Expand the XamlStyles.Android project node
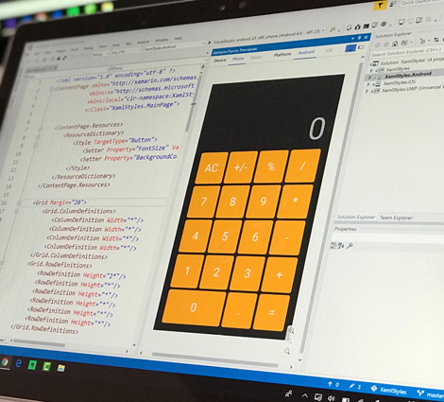 pyautogui.click(x=369, y=77)
